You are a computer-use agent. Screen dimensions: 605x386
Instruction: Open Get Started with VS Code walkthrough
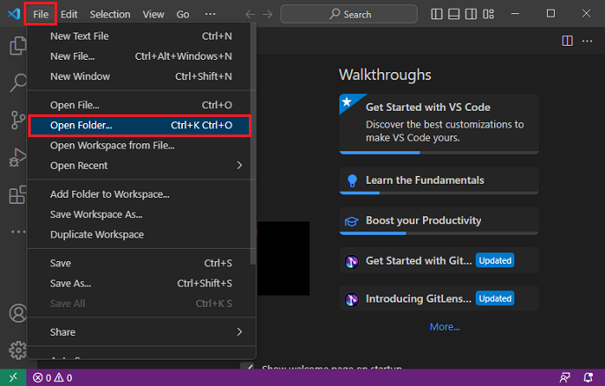click(439, 124)
